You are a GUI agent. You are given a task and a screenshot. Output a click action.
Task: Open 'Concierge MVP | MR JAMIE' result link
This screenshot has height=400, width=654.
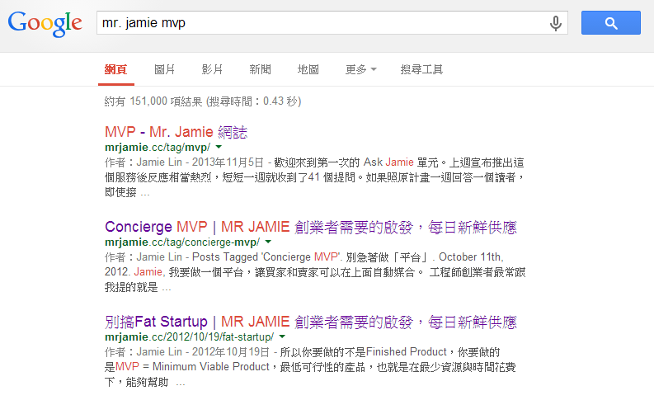tap(311, 227)
